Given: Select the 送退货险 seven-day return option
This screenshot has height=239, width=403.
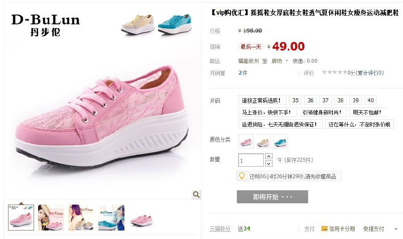Looking at the screenshot, I should pyautogui.click(x=280, y=124).
